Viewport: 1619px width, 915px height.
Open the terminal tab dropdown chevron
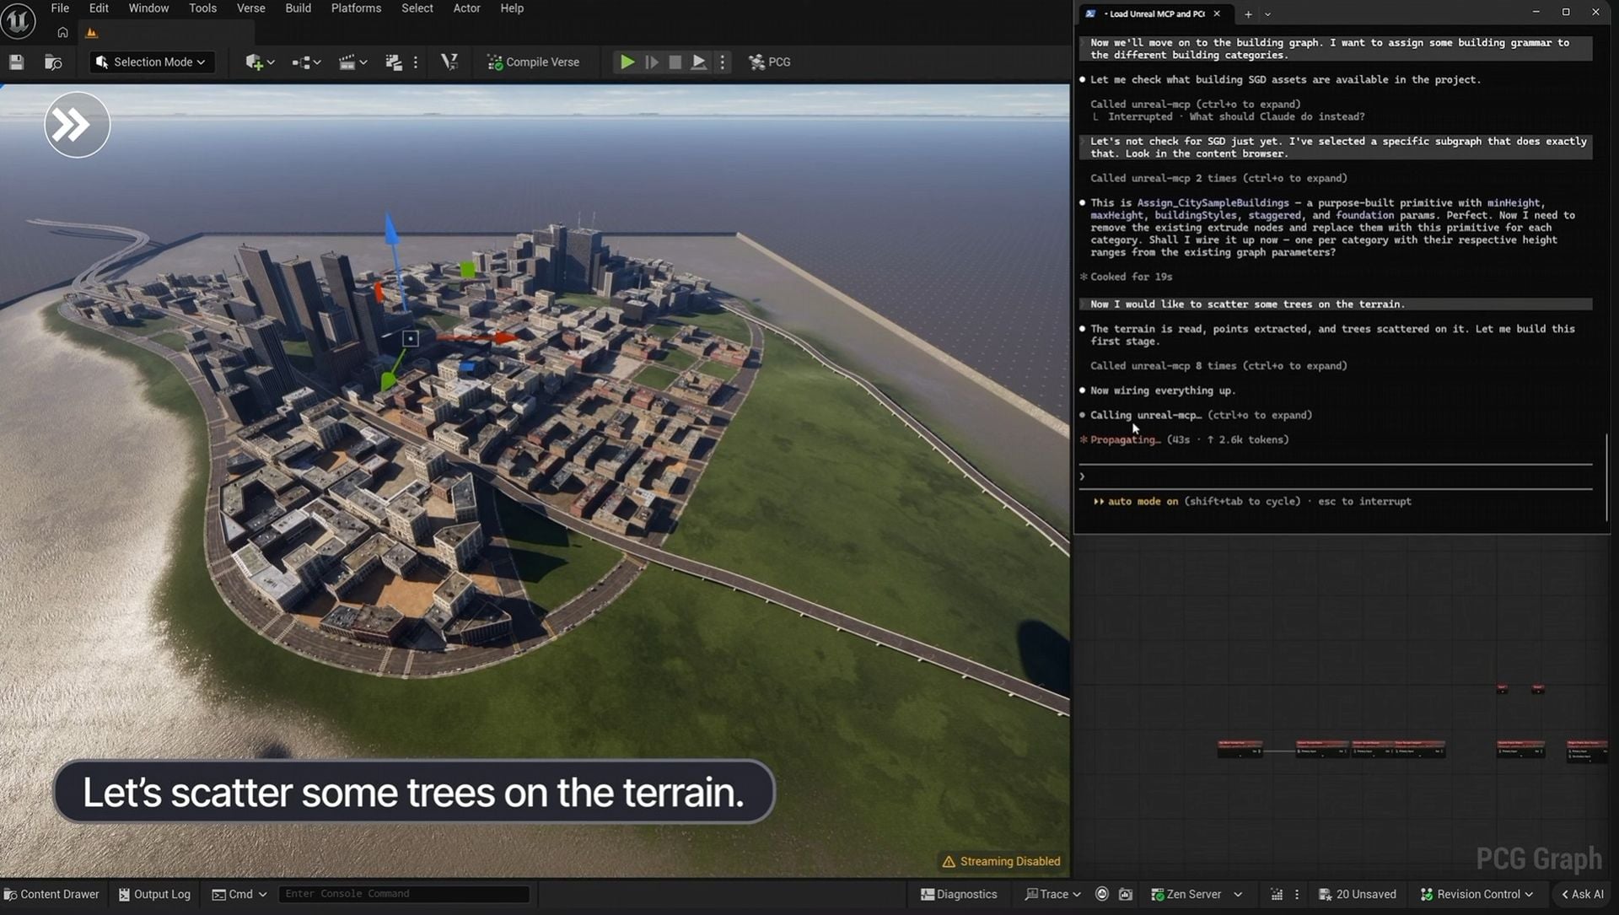click(1267, 14)
